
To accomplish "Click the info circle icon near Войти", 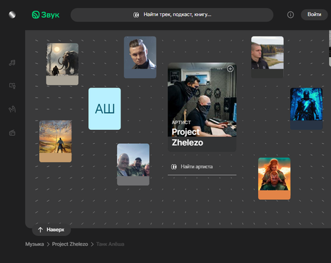I will click(x=291, y=15).
